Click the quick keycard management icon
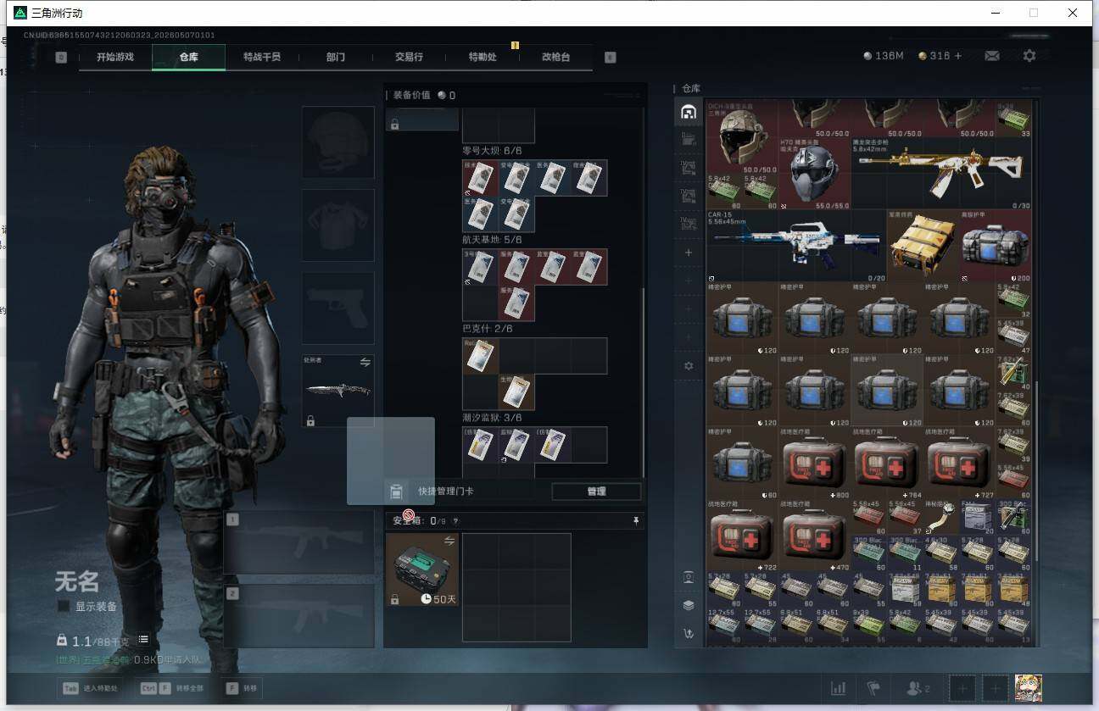This screenshot has width=1099, height=711. click(x=395, y=492)
